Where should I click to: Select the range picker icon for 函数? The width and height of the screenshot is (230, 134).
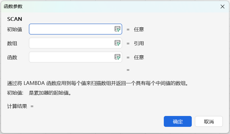pyautogui.click(x=117, y=57)
